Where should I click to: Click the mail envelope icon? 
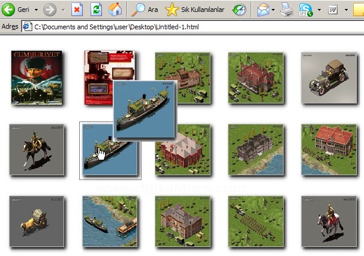[x=263, y=10]
